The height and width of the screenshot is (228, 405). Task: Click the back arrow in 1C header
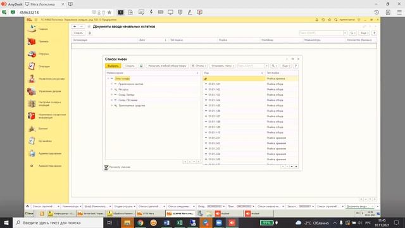click(x=75, y=27)
